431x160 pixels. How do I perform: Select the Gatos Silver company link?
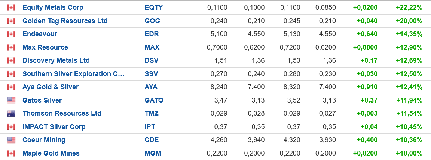pyautogui.click(x=42, y=100)
